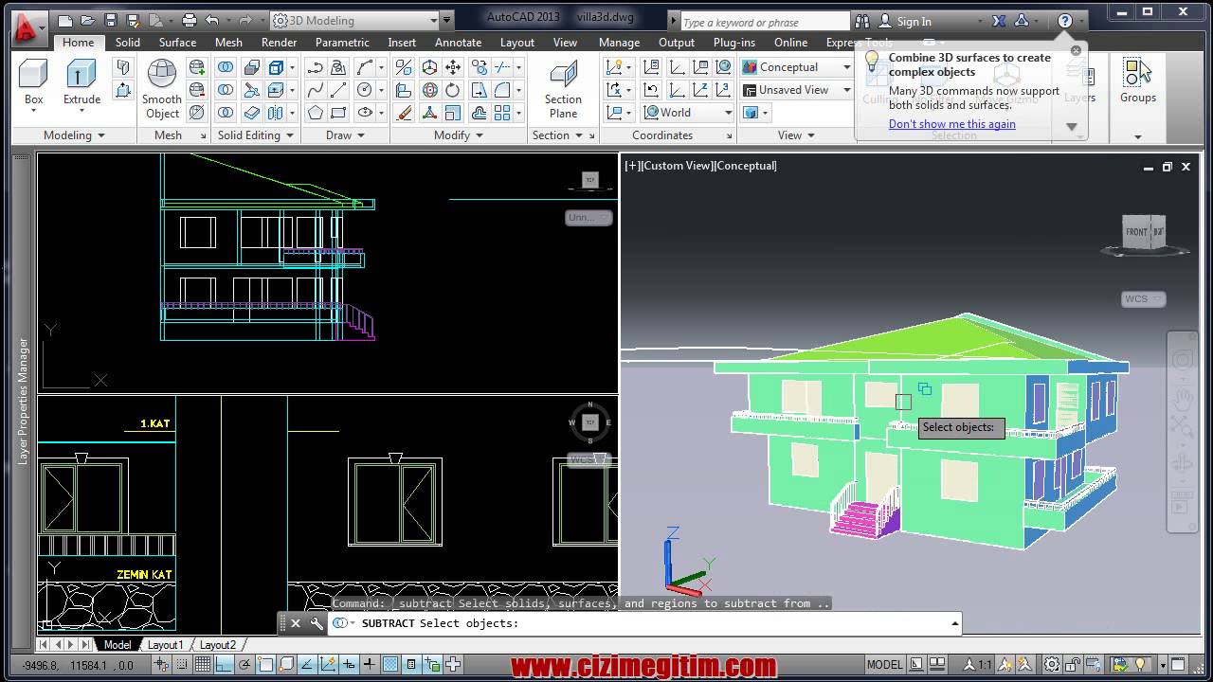1213x682 pixels.
Task: Choose the Extrude tool
Action: [x=81, y=83]
